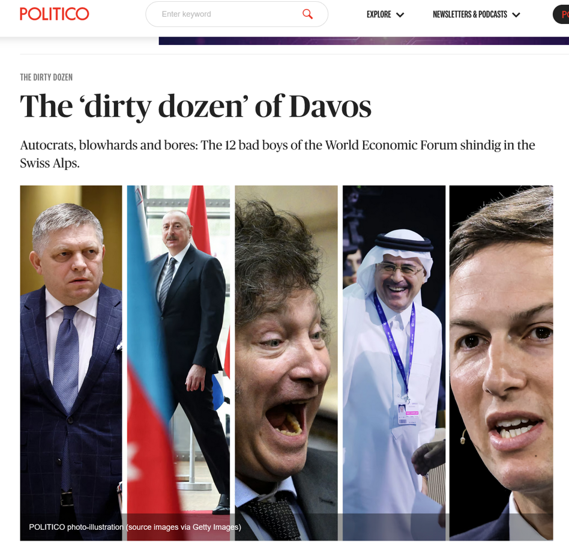The height and width of the screenshot is (555, 569).
Task: Select second panel with man walking past flags
Action: pos(178,363)
